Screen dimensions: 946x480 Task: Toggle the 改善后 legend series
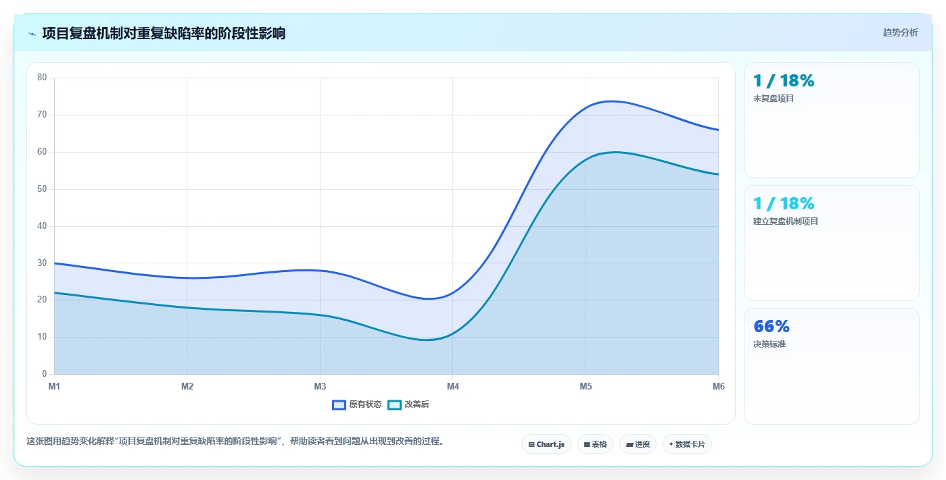pyautogui.click(x=408, y=404)
